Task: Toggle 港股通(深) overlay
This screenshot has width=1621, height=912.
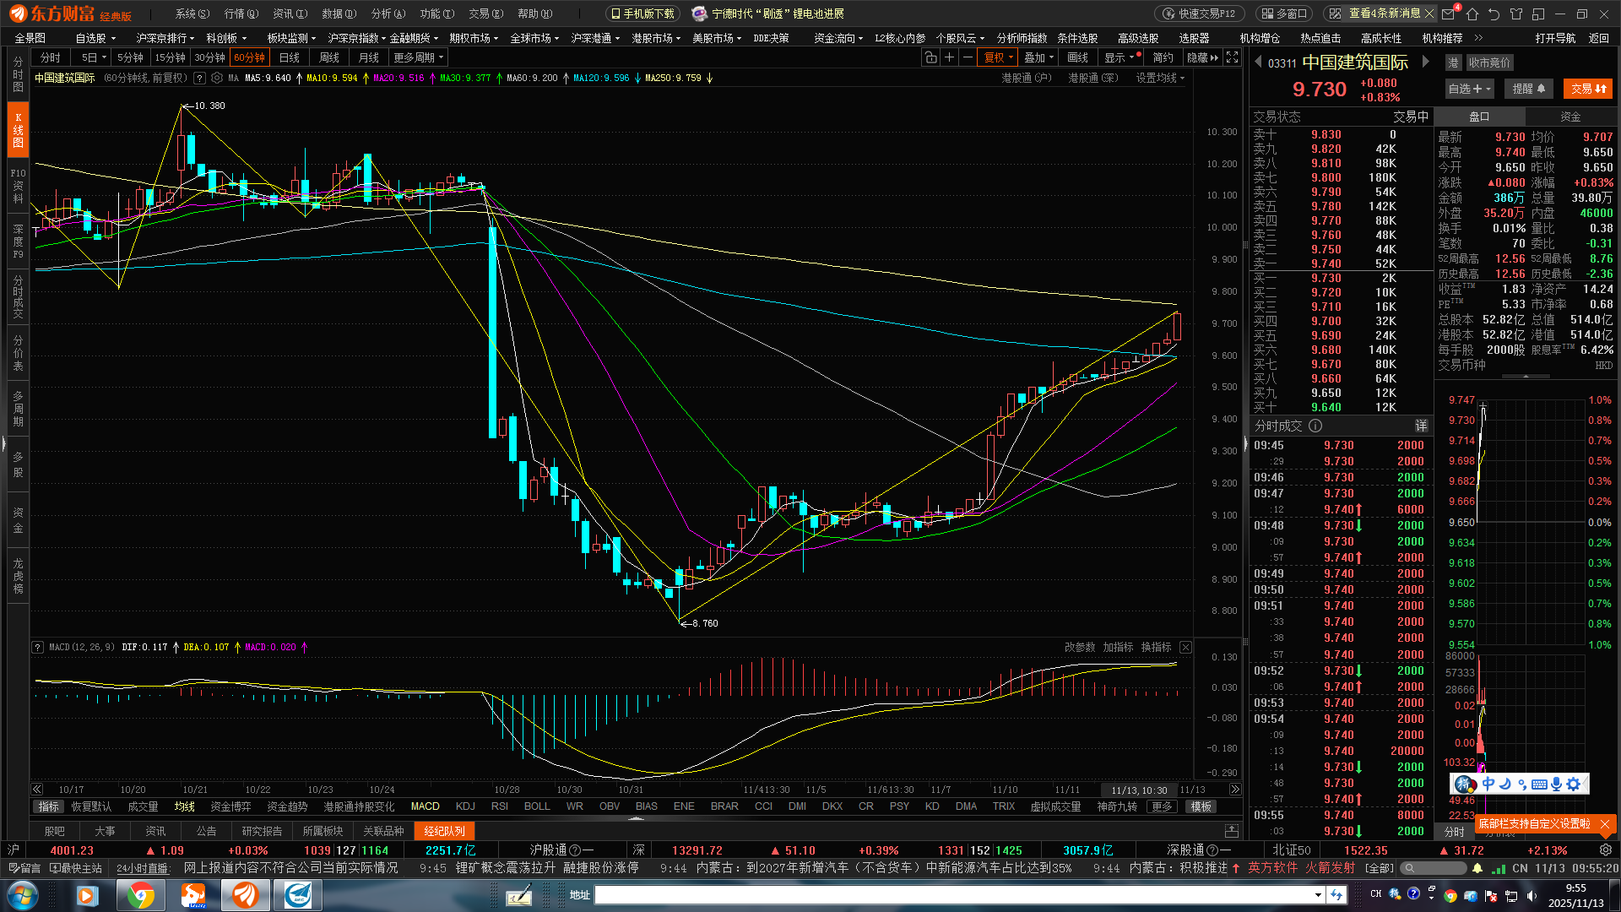Action: (x=1092, y=78)
